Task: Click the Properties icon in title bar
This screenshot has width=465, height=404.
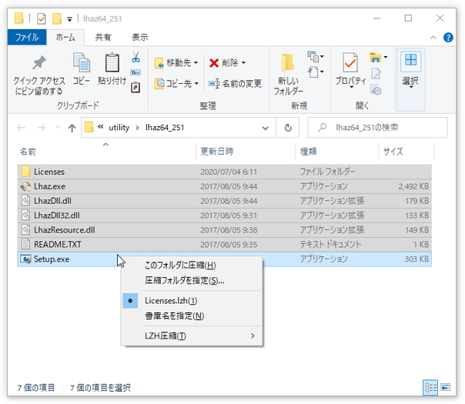Action: point(42,18)
